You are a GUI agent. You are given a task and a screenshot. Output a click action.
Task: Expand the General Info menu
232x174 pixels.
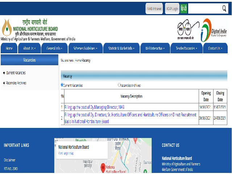point(54,48)
